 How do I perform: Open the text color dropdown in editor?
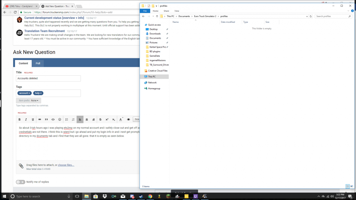tap(121, 119)
